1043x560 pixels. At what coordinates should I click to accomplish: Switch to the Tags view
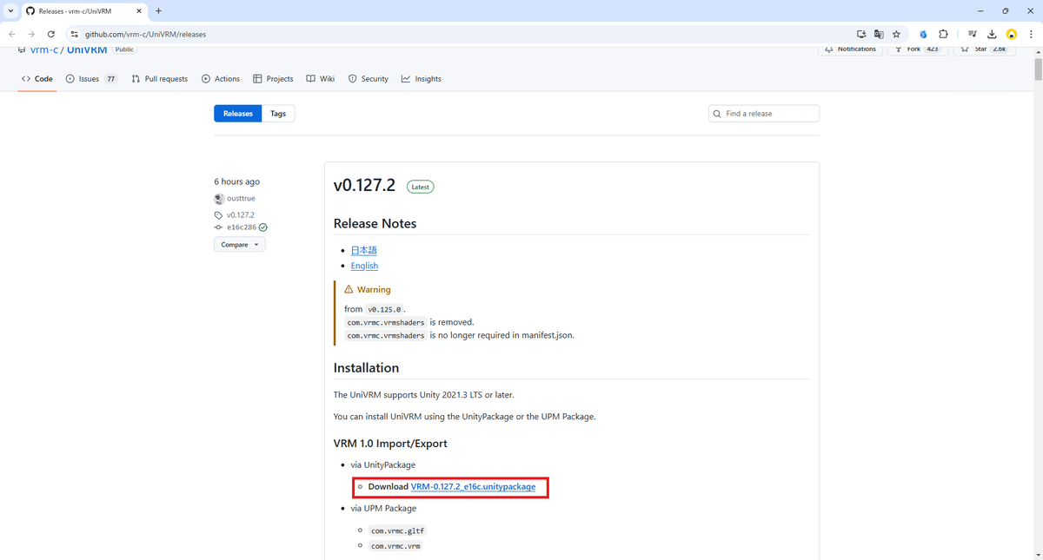[x=278, y=114]
